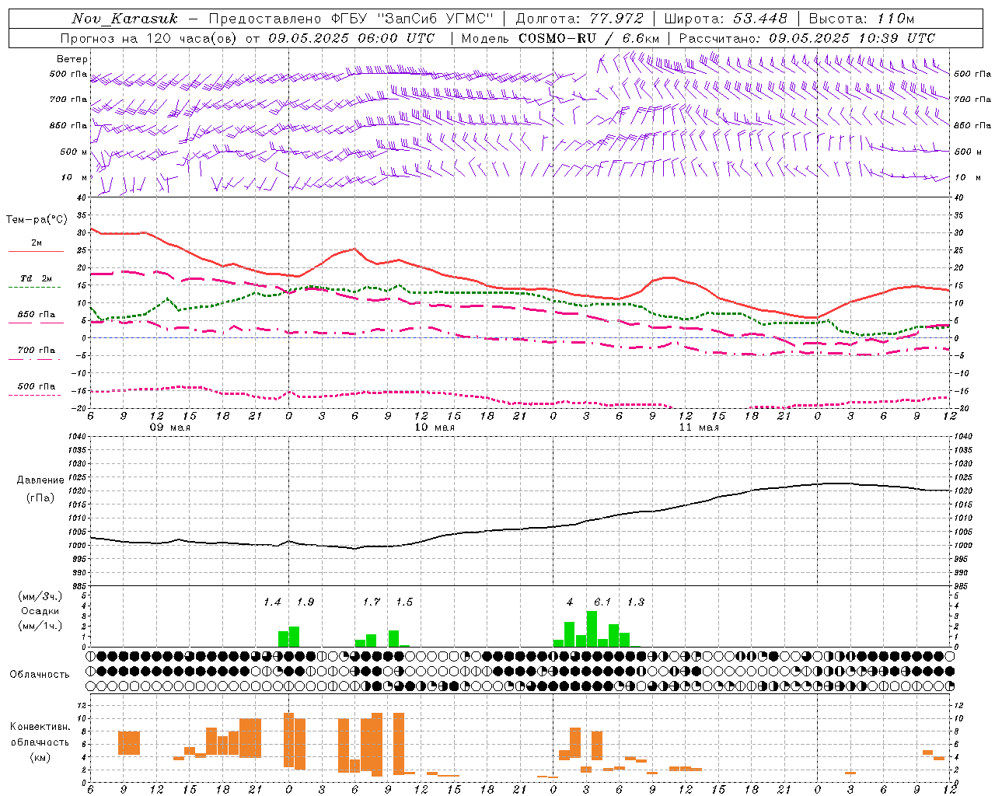Click the longitude value 'Долгота: 77.972'
995x796 pixels.
click(x=580, y=19)
